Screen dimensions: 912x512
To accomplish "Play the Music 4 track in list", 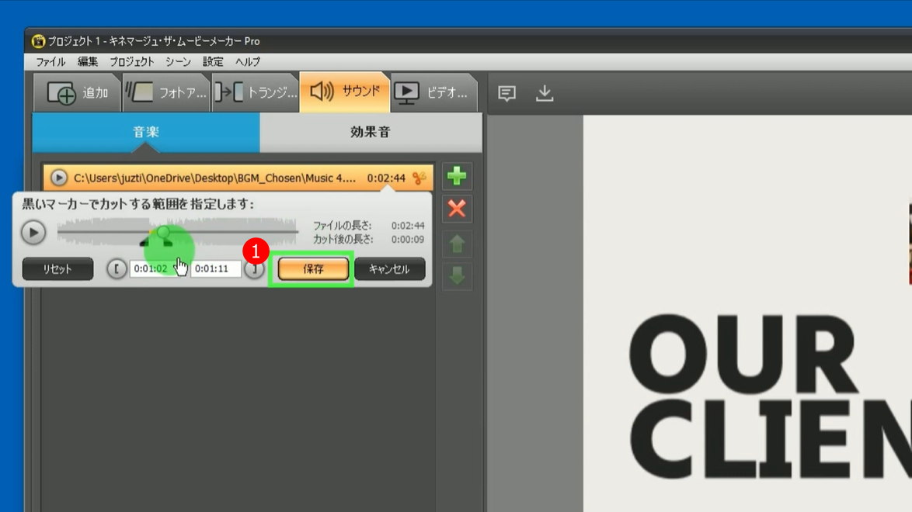I will pyautogui.click(x=59, y=178).
